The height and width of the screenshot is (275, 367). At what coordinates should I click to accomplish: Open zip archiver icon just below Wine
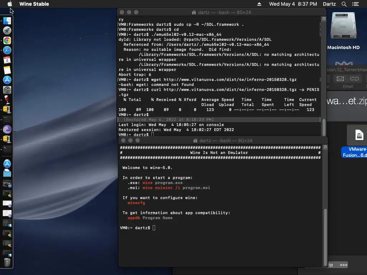pos(7,110)
